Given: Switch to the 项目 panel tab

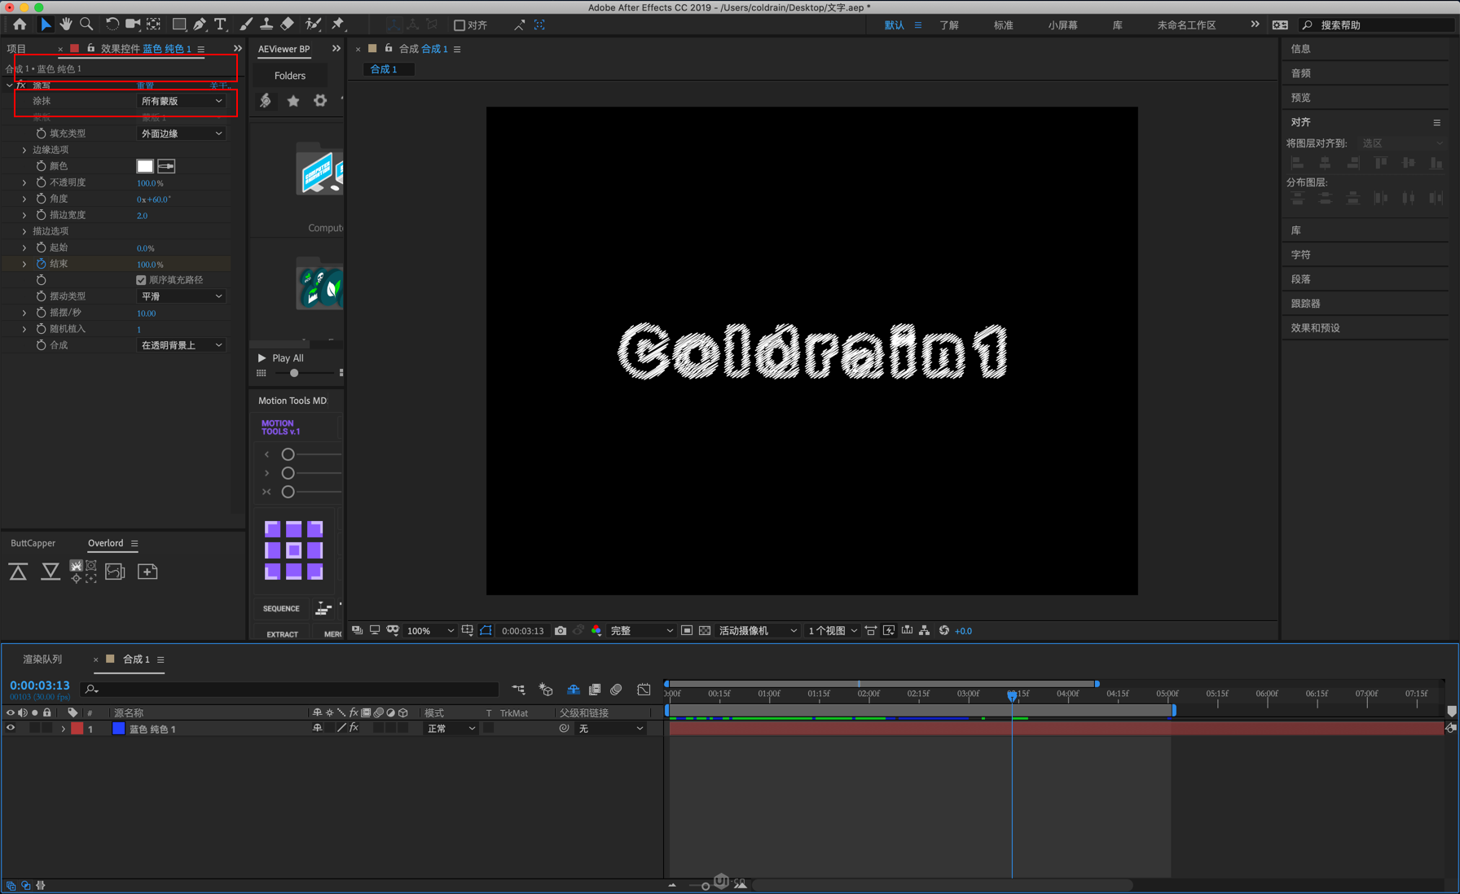Looking at the screenshot, I should click(16, 49).
